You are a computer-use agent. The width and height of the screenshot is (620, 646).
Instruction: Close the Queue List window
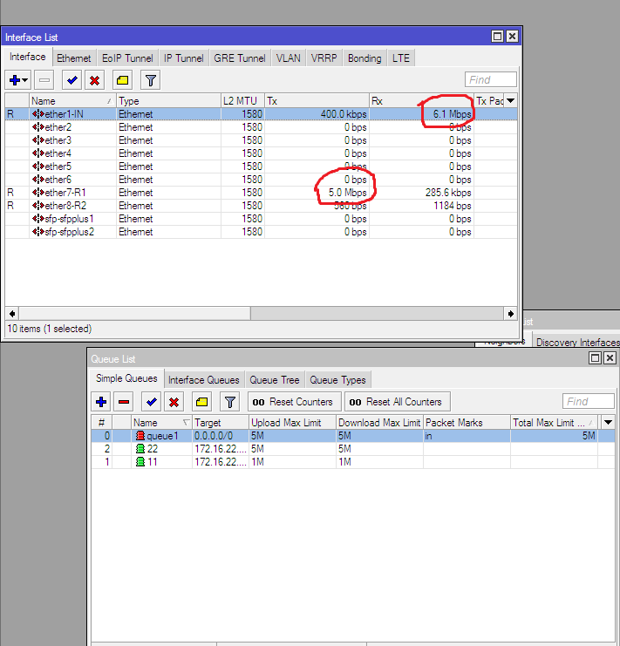(610, 358)
